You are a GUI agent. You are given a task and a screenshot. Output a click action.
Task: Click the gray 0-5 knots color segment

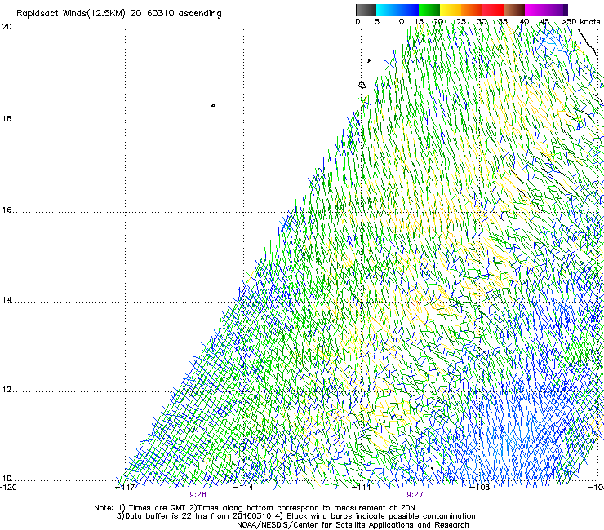366,10
